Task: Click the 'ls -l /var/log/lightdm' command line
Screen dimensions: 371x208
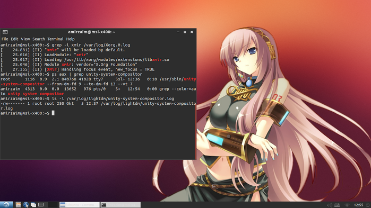Action: 113,98
